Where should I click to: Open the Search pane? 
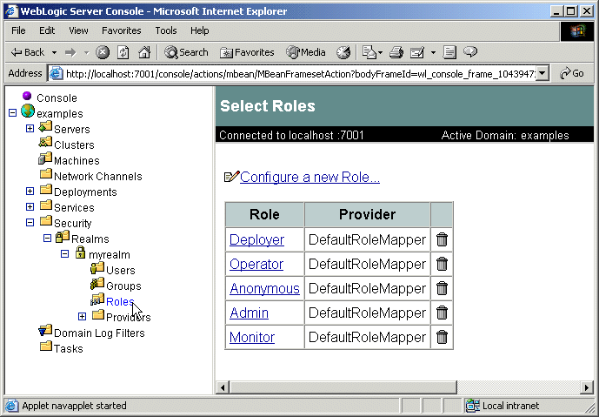click(186, 52)
